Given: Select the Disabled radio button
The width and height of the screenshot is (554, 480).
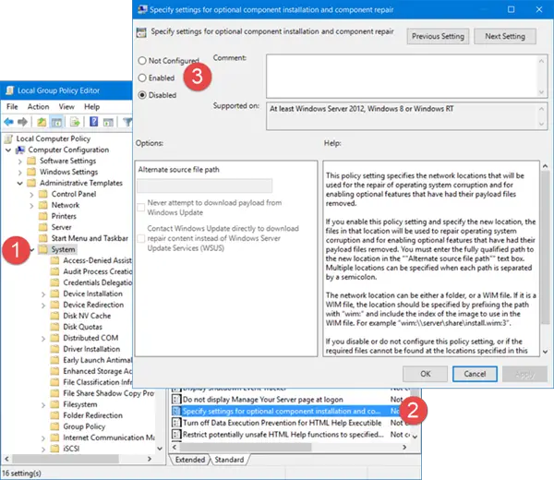Looking at the screenshot, I should coord(142,94).
